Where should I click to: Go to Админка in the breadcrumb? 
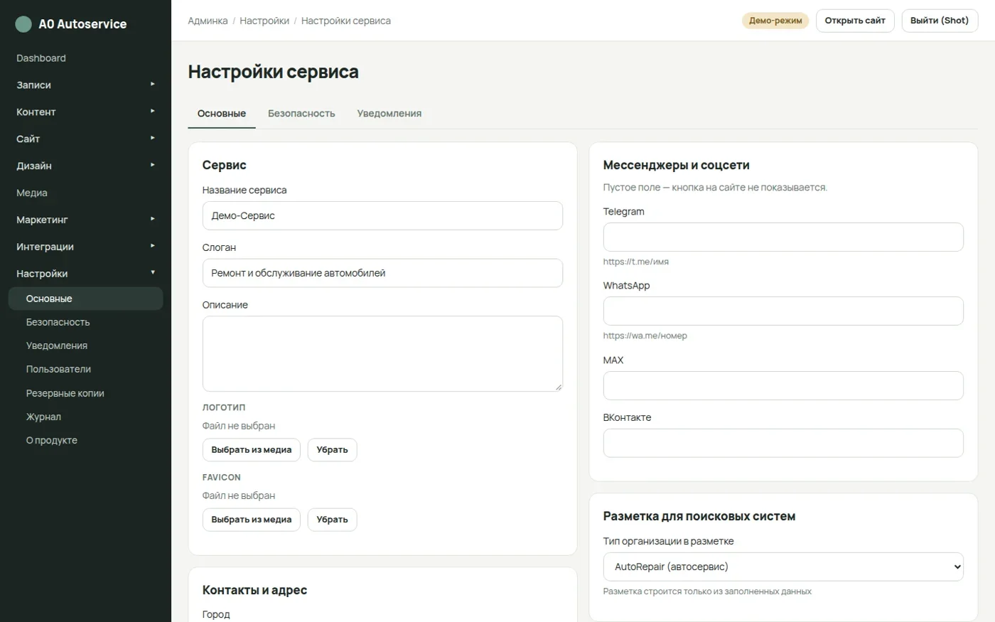coord(208,21)
